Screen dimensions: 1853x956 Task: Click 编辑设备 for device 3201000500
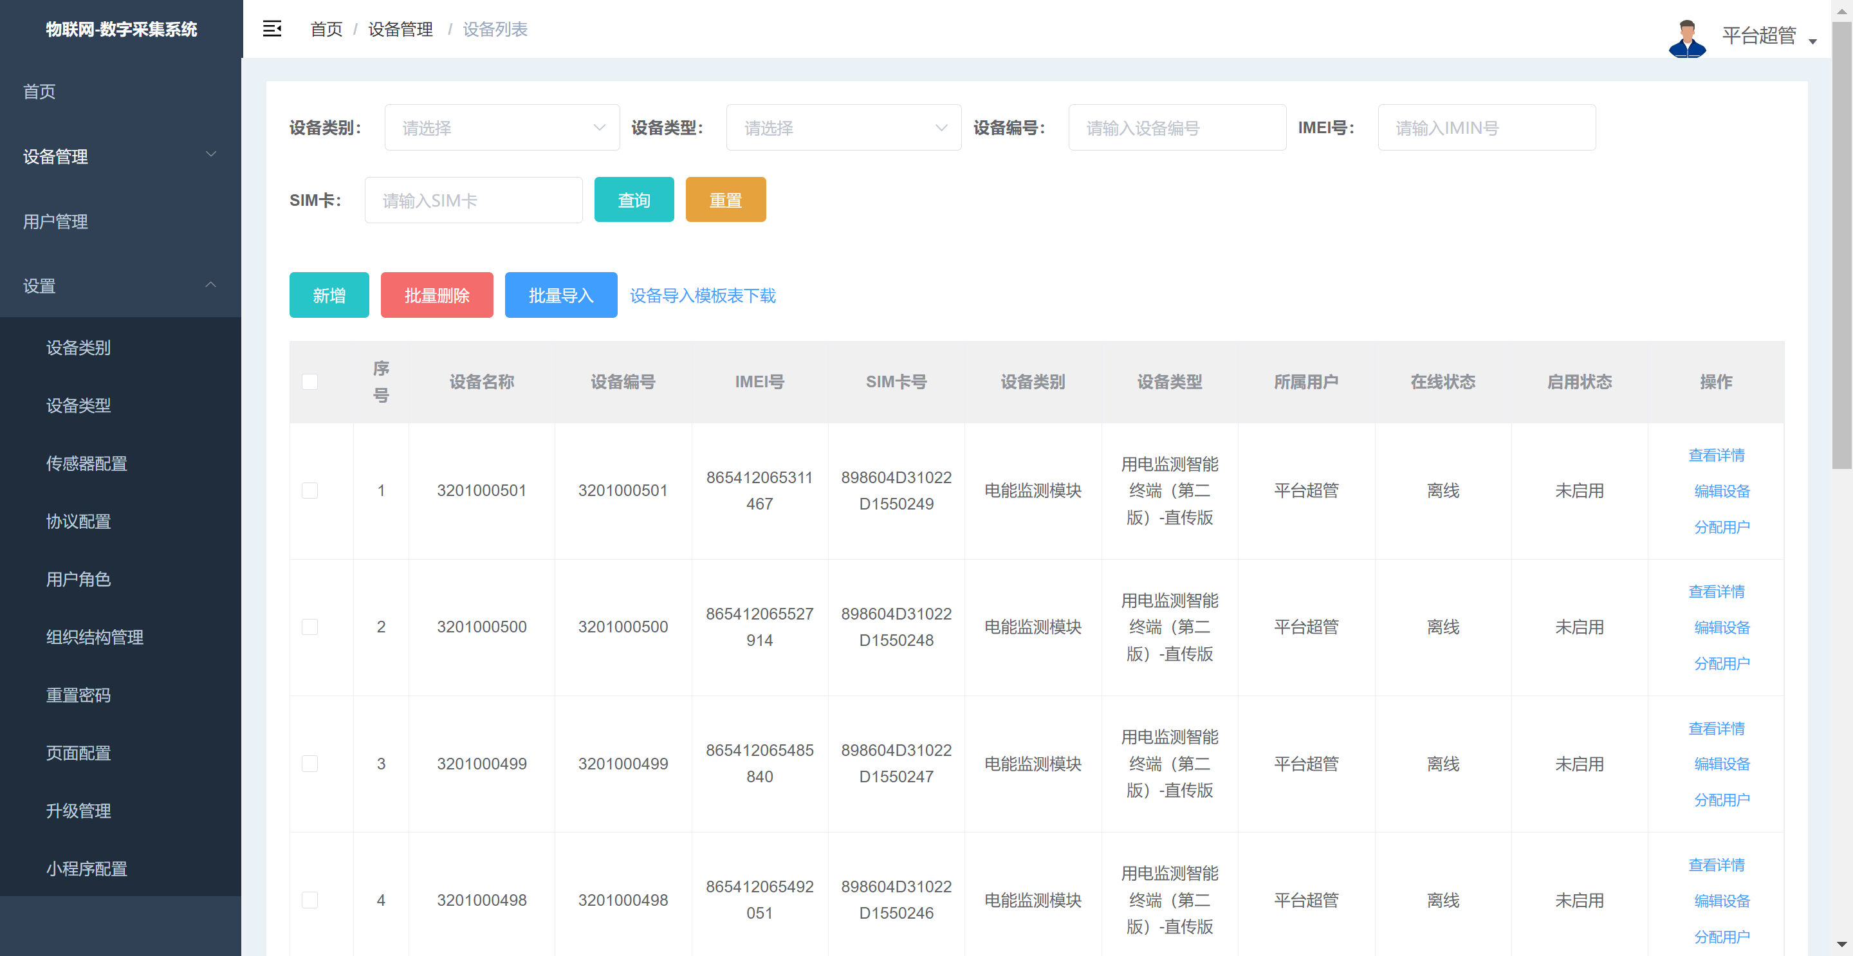click(1721, 627)
